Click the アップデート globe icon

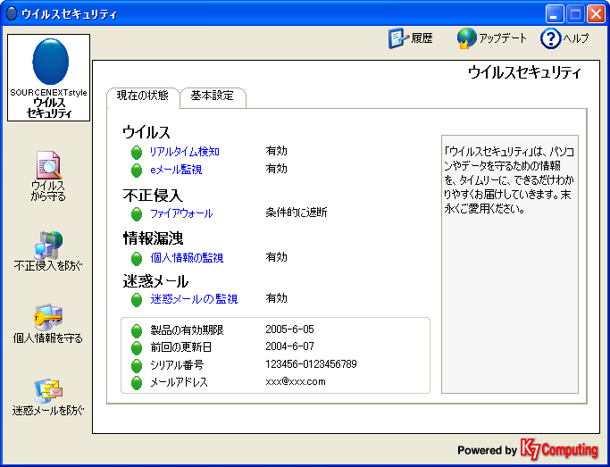click(x=466, y=38)
